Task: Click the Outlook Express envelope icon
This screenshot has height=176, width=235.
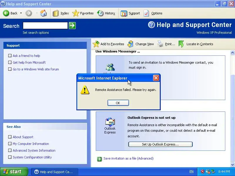Action: point(110,121)
